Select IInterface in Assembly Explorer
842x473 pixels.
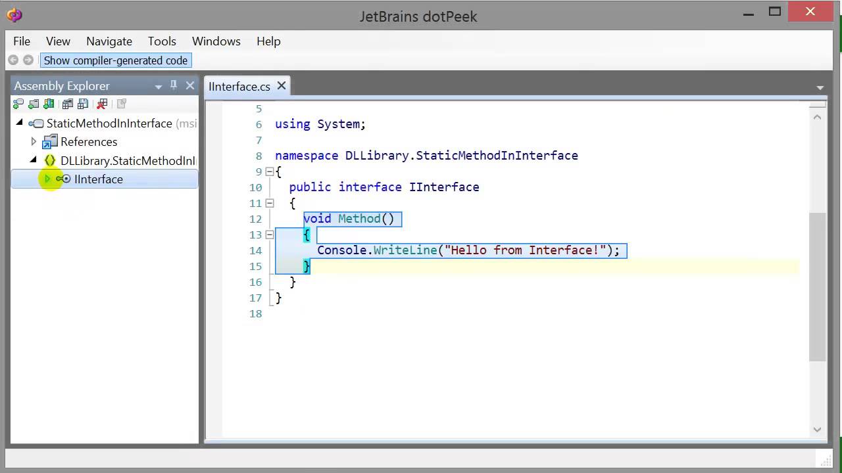pos(99,179)
